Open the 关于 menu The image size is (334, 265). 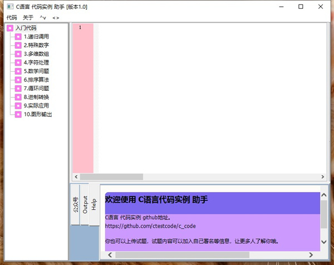tap(28, 17)
